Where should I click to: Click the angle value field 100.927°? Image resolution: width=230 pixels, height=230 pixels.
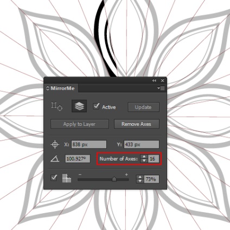click(x=78, y=159)
